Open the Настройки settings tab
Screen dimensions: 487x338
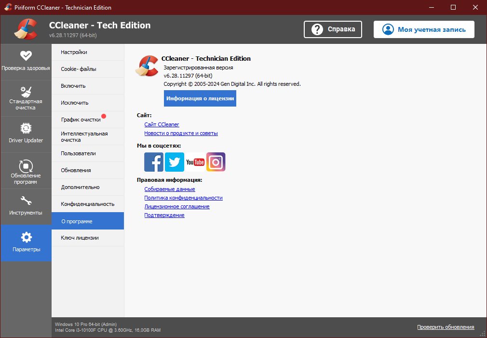(x=88, y=52)
